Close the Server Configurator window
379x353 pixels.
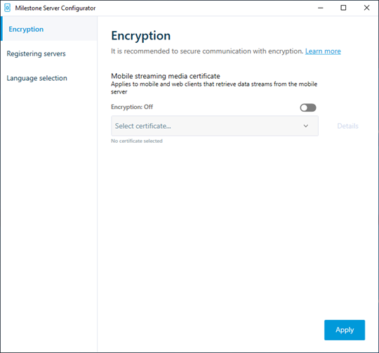(366, 8)
